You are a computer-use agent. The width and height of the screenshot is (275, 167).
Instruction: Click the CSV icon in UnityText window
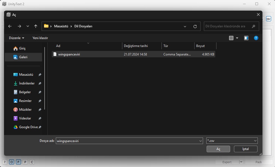pos(268,19)
